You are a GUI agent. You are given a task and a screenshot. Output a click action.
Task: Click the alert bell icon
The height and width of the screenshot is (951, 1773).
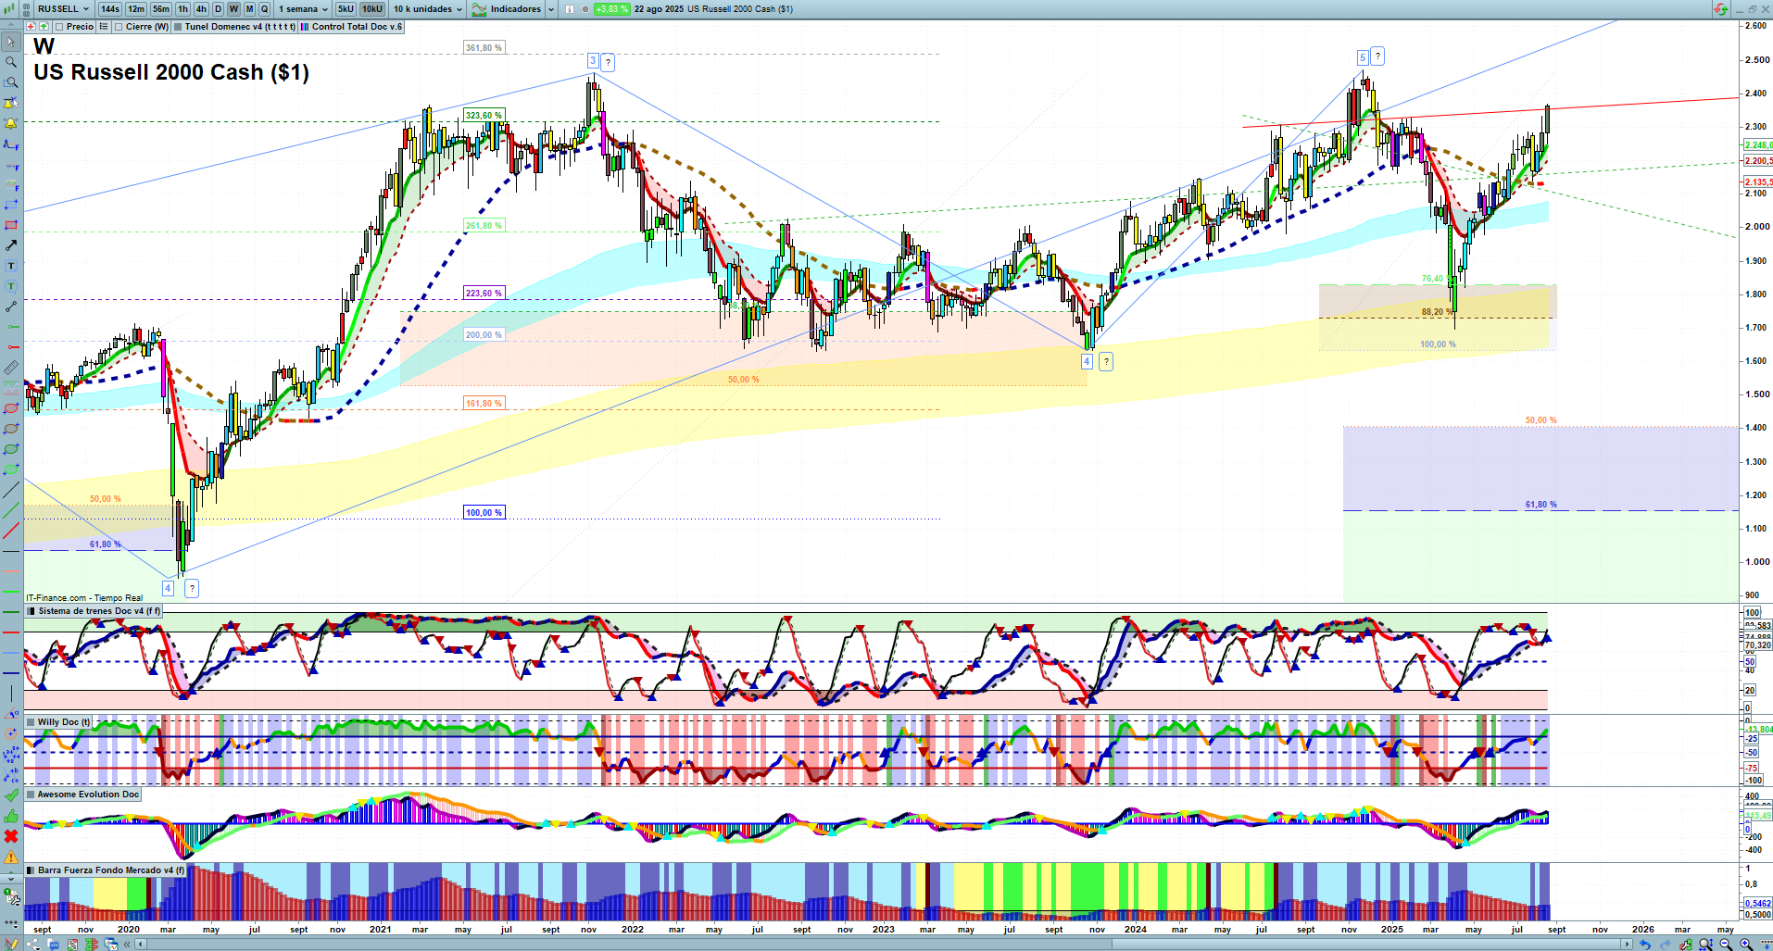[11, 123]
